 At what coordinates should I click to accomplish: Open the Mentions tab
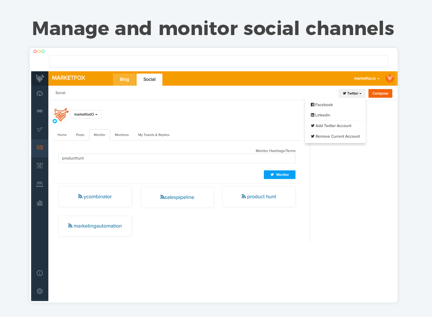pyautogui.click(x=122, y=135)
